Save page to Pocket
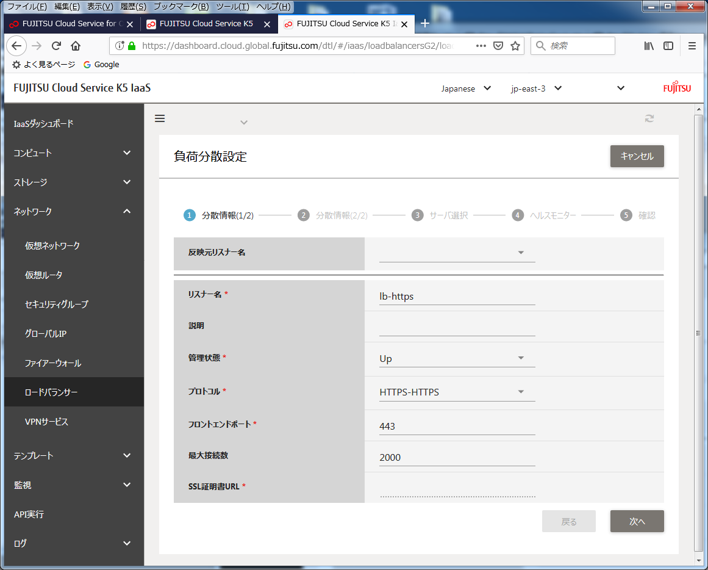 (498, 46)
